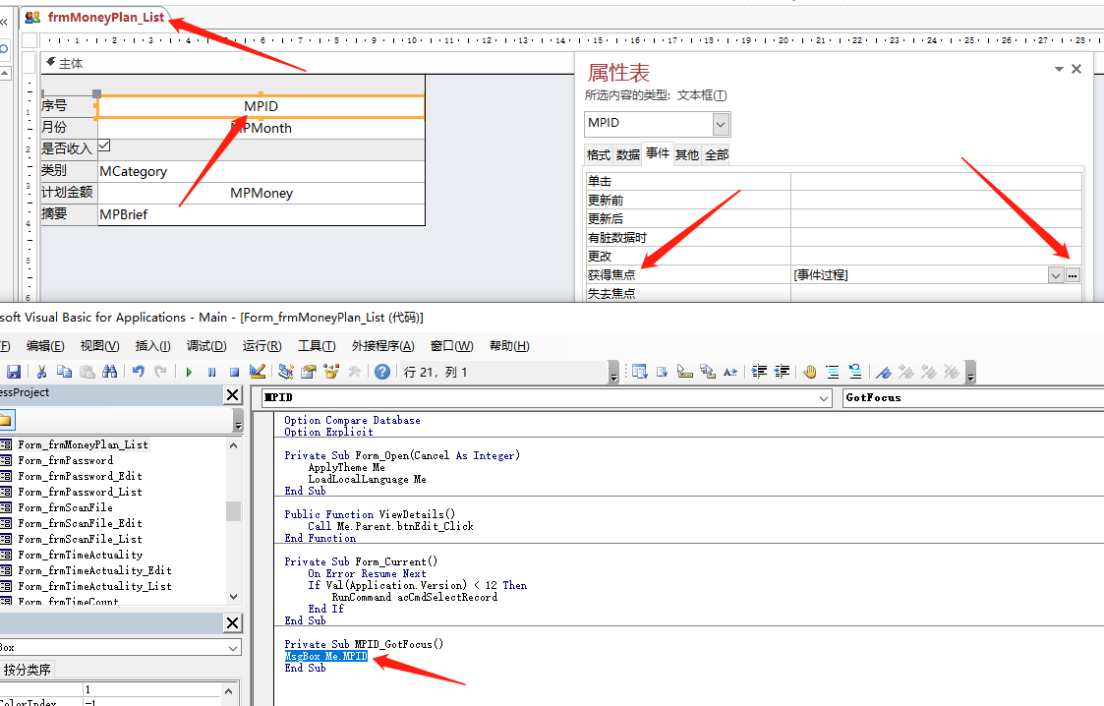Click the Break pause icon
Image resolution: width=1104 pixels, height=706 pixels.
pos(212,373)
